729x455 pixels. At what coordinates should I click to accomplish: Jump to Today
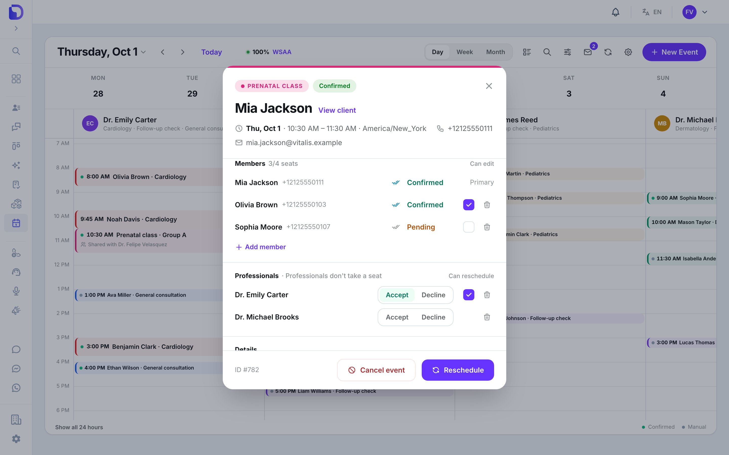[211, 52]
